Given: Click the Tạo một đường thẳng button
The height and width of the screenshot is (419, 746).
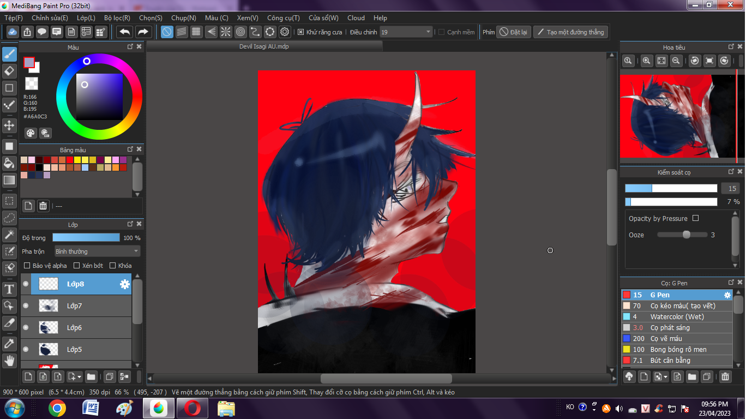Looking at the screenshot, I should coord(570,32).
